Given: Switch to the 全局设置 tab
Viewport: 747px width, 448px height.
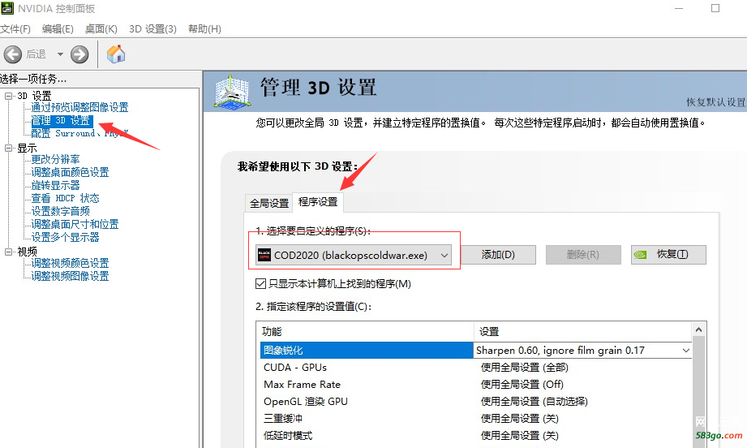Looking at the screenshot, I should coord(269,203).
